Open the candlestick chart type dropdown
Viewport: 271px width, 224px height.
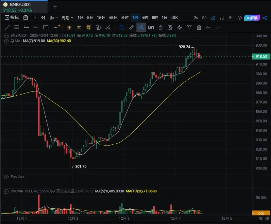click(x=54, y=18)
